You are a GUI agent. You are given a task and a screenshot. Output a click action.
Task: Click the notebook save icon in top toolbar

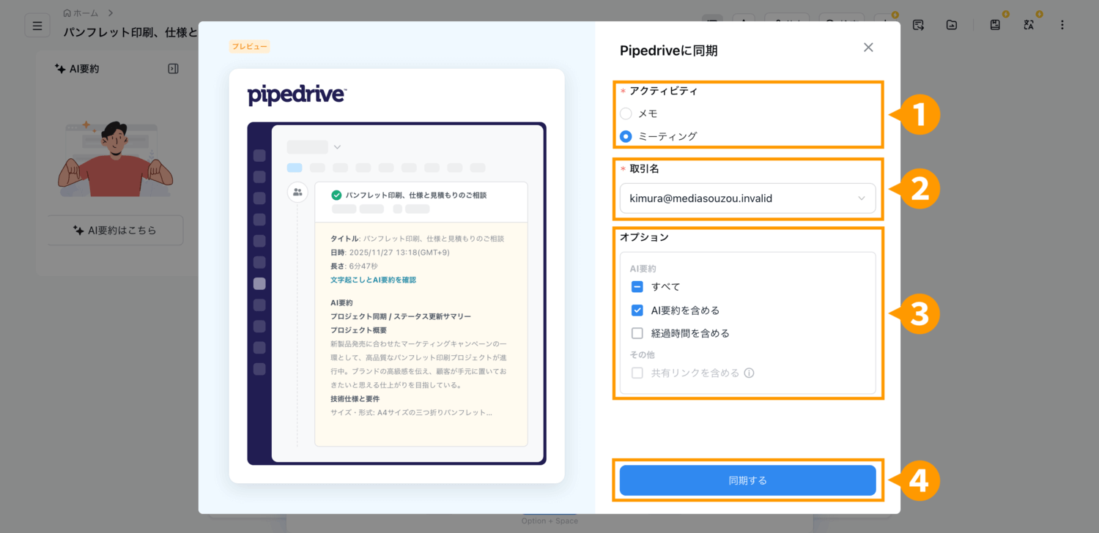coord(995,25)
